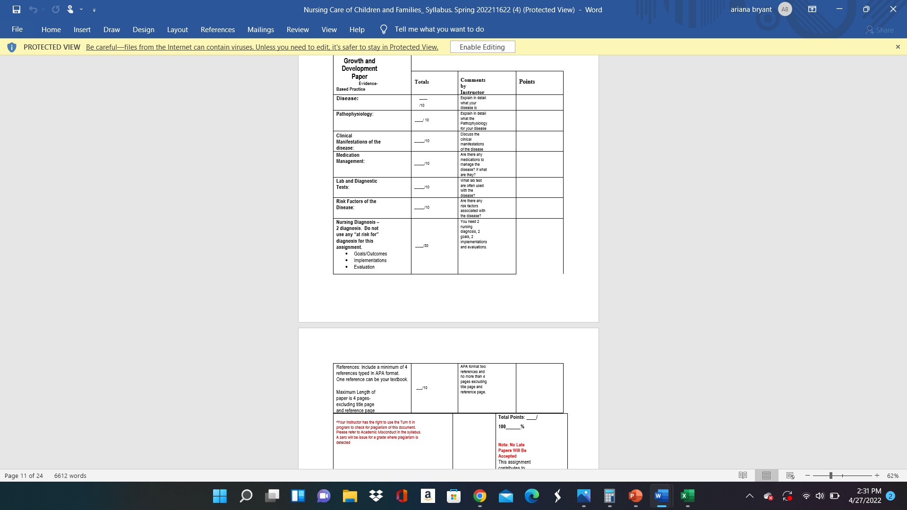The height and width of the screenshot is (510, 907).
Task: Open the Draw tab
Action: 111,29
